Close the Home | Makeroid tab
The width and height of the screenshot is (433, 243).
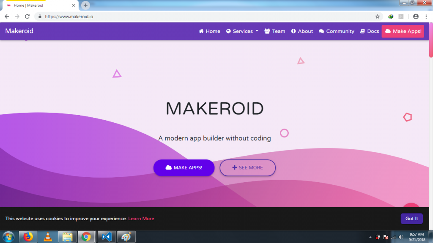coord(74,5)
